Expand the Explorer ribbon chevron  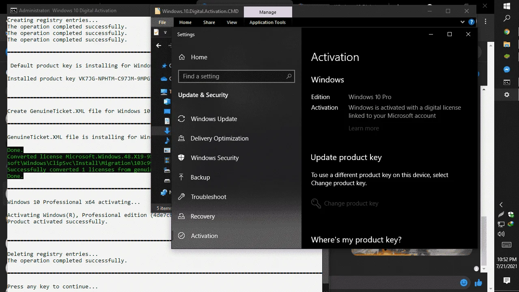coord(463,22)
